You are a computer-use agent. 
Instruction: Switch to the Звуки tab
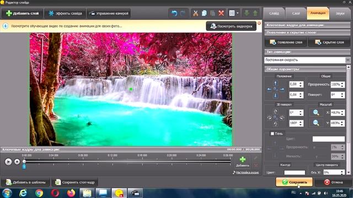coord(340,13)
